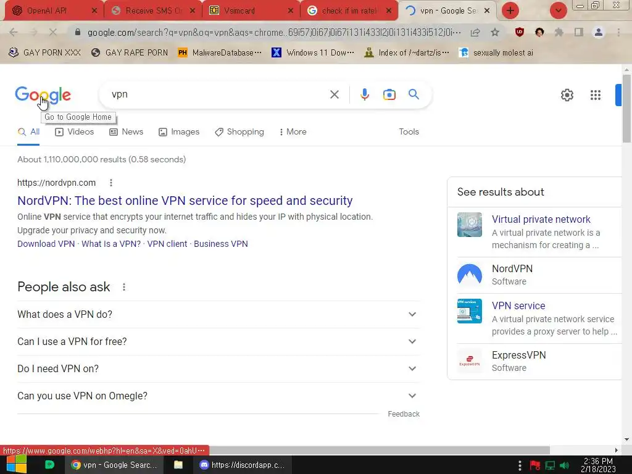The image size is (632, 474).
Task: Open the 'What Is a VPN?' sitelink
Action: coord(111,244)
